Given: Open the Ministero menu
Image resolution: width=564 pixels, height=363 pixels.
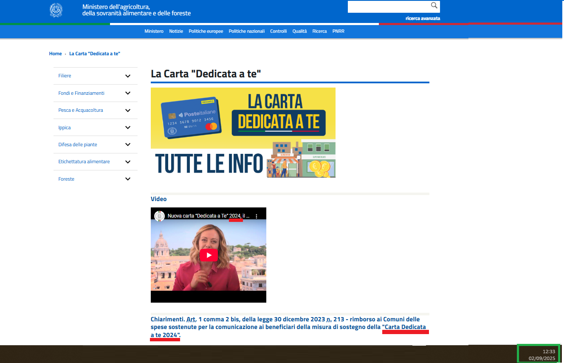Looking at the screenshot, I should click(154, 31).
